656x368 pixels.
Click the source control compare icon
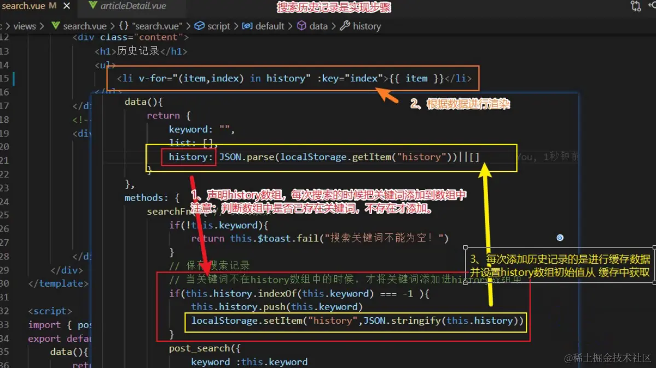(x=636, y=6)
